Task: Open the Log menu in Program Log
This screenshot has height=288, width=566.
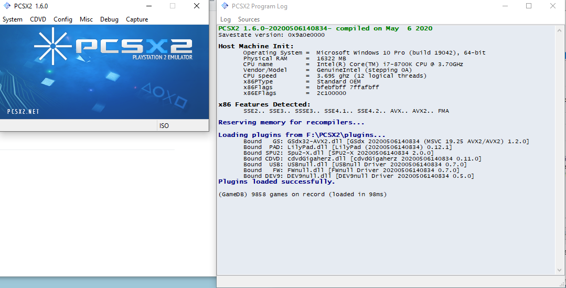Action: coord(225,19)
